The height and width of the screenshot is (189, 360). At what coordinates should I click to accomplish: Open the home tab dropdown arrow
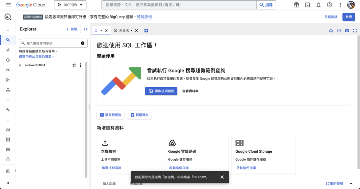point(101,30)
